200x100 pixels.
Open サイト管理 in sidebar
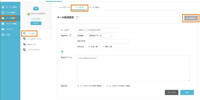click(10, 13)
